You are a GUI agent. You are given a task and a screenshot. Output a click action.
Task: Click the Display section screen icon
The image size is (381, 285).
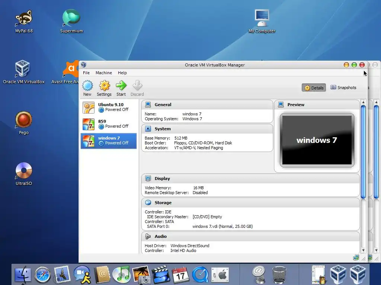click(x=148, y=178)
